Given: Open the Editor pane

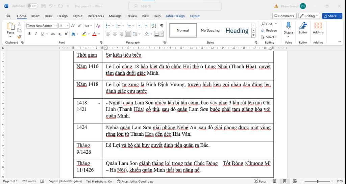Looking at the screenshot, I should tap(303, 28).
